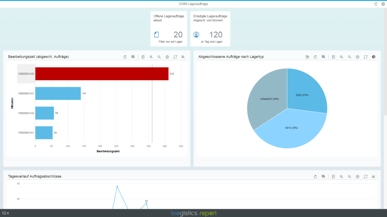Select the red bar for order 100000001420
The width and height of the screenshot is (387, 217).
102,74
